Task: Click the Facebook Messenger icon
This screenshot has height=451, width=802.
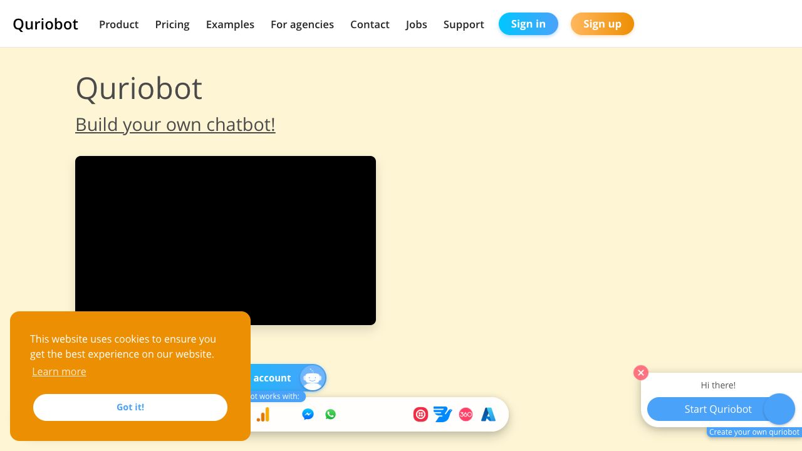Action: [308, 415]
